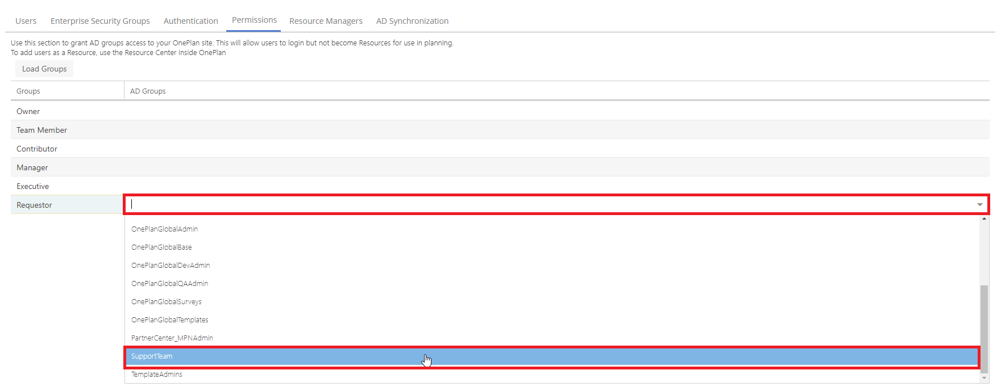This screenshot has height=391, width=997.
Task: Select the Team Member group row
Action: click(x=500, y=130)
